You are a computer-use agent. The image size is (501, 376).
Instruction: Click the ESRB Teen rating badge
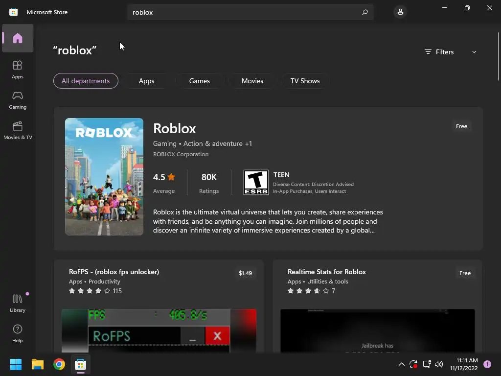point(256,182)
